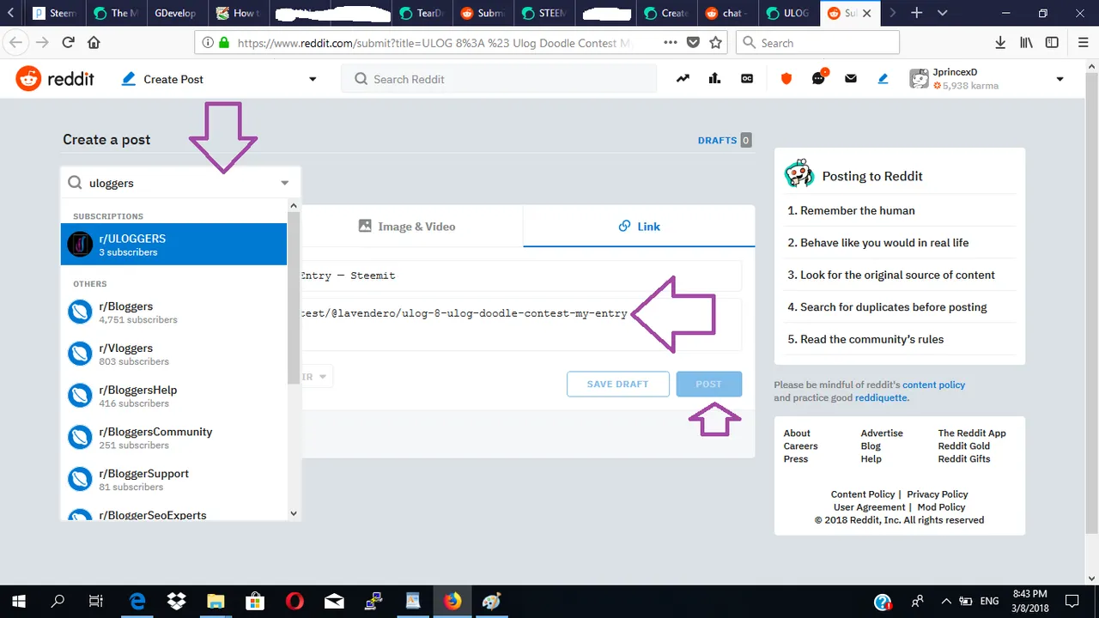The height and width of the screenshot is (618, 1099).
Task: Open Microsoft Edge from the taskbar
Action: tap(137, 601)
